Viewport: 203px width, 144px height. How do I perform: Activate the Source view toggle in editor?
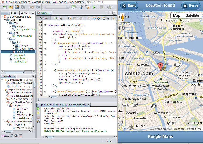coord(44,18)
